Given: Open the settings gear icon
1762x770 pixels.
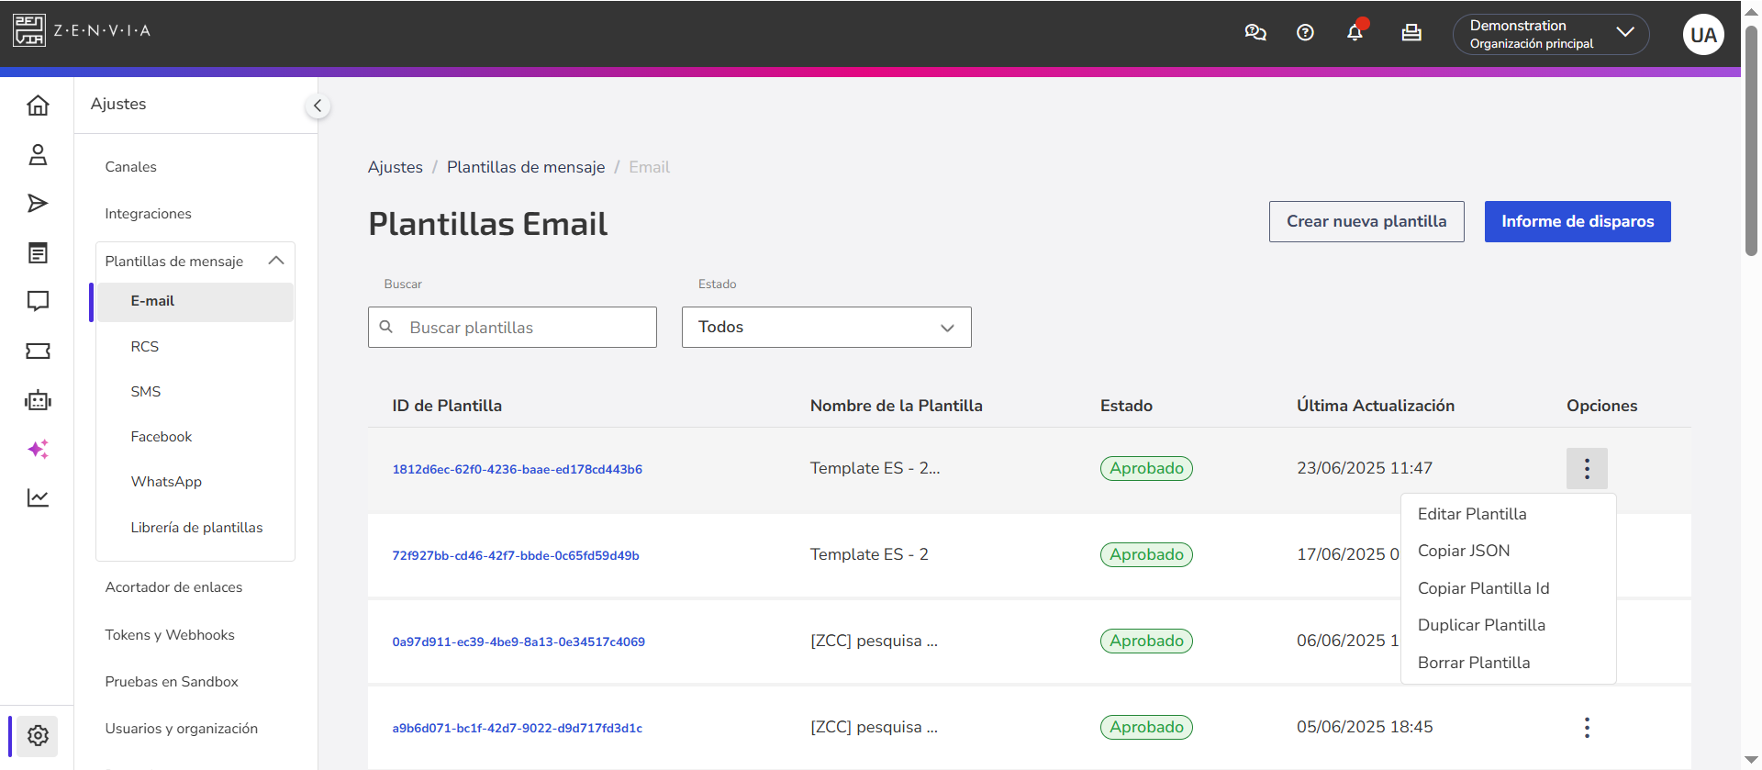Looking at the screenshot, I should [38, 735].
